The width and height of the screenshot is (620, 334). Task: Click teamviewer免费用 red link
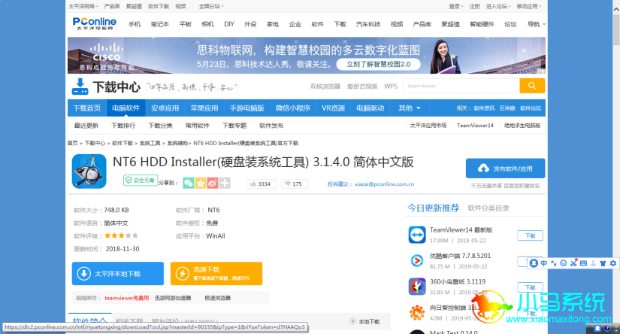126,298
